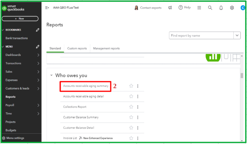Switch to the Custom reports tab

[x=77, y=48]
